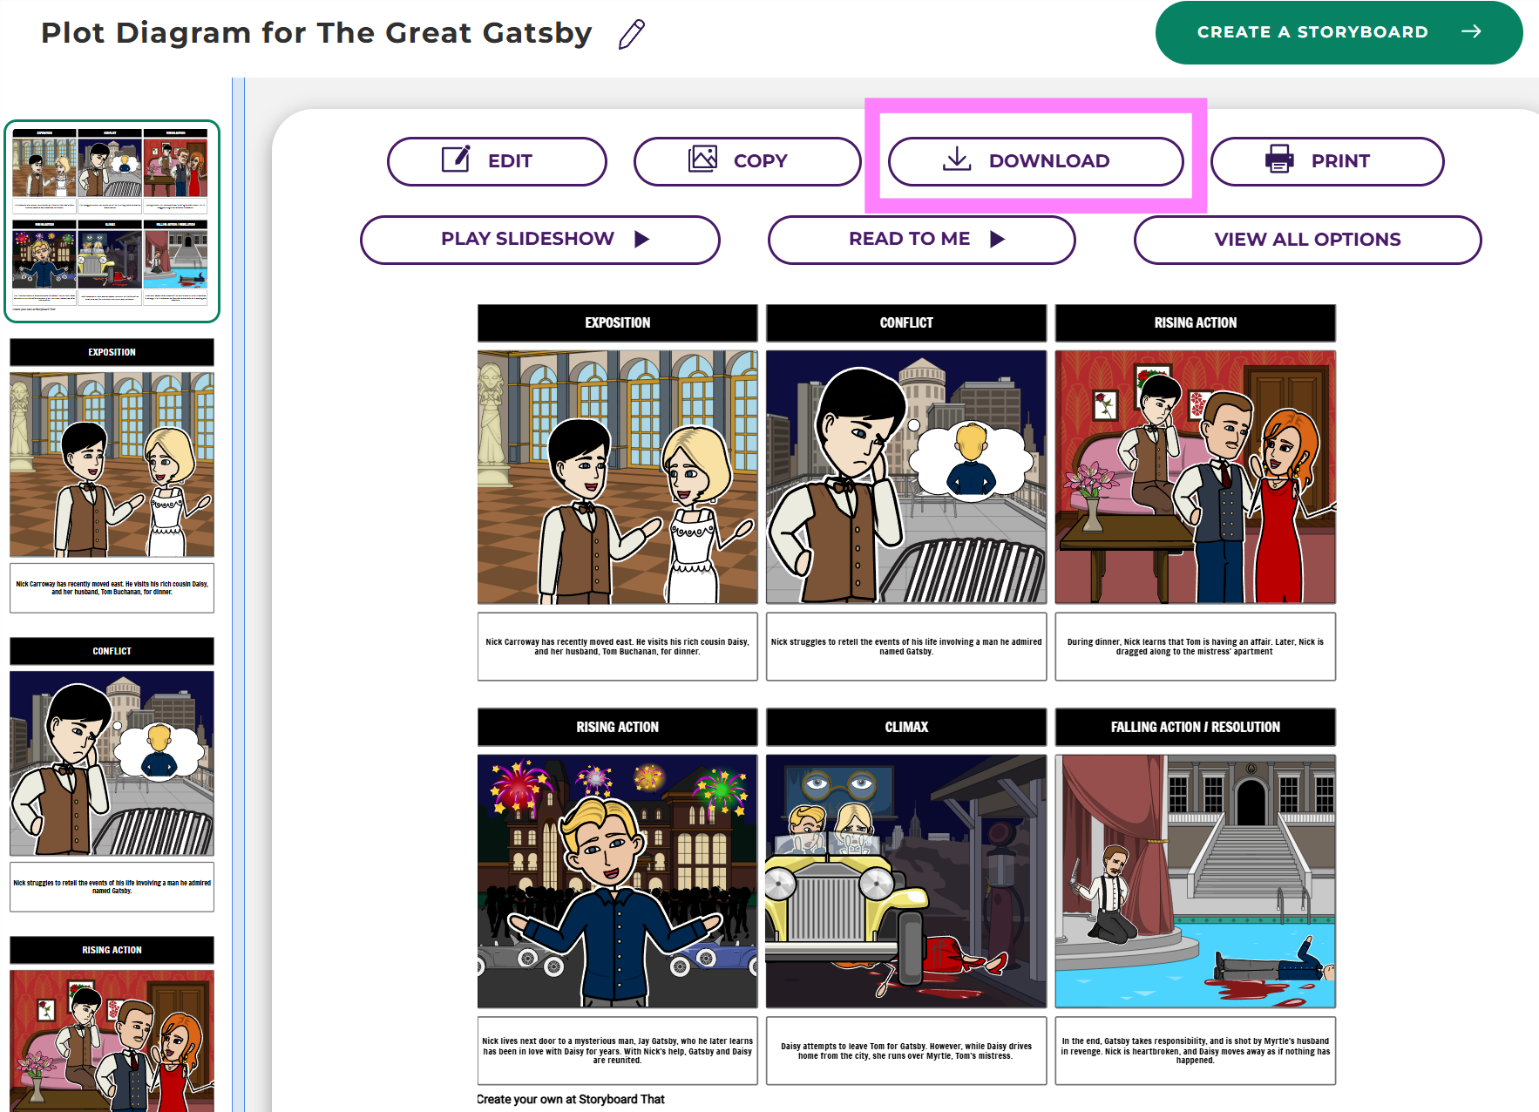
Task: Click the sidebar caption 'Nick struggles to retell'
Action: [x=112, y=887]
